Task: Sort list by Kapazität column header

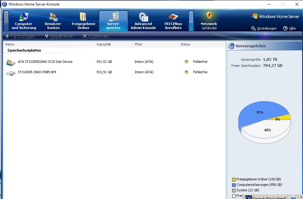Action: pos(104,44)
